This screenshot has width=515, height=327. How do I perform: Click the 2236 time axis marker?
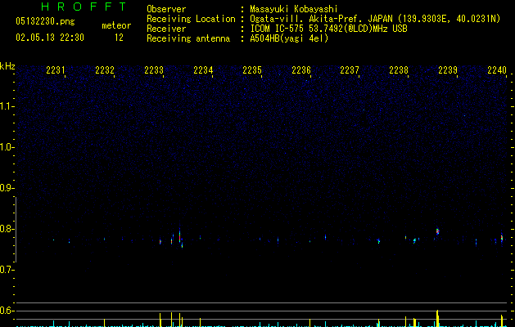[301, 70]
